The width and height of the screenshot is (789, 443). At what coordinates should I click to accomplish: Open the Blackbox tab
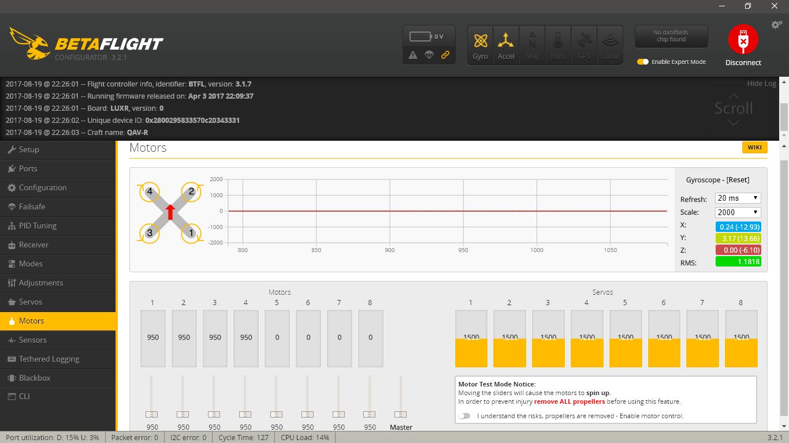pos(58,378)
